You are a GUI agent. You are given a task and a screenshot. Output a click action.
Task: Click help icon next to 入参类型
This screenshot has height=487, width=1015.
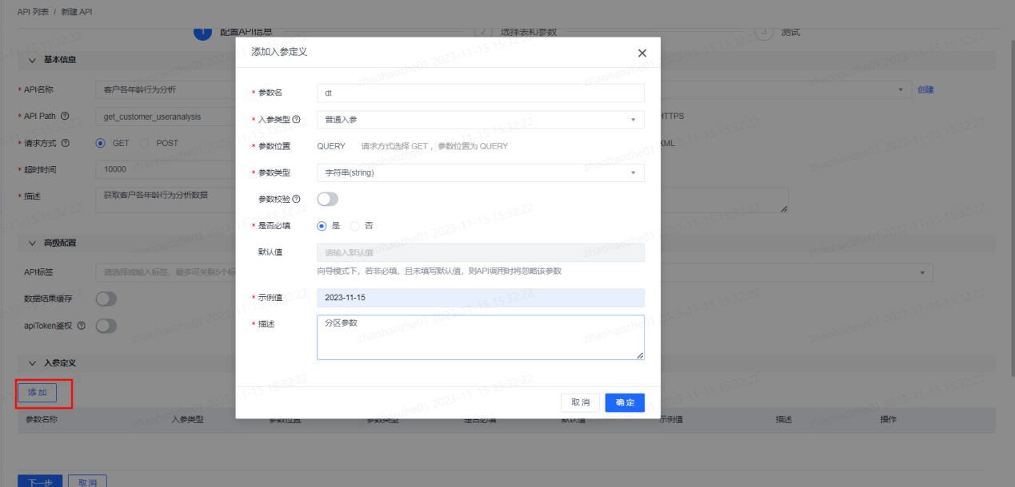point(297,119)
